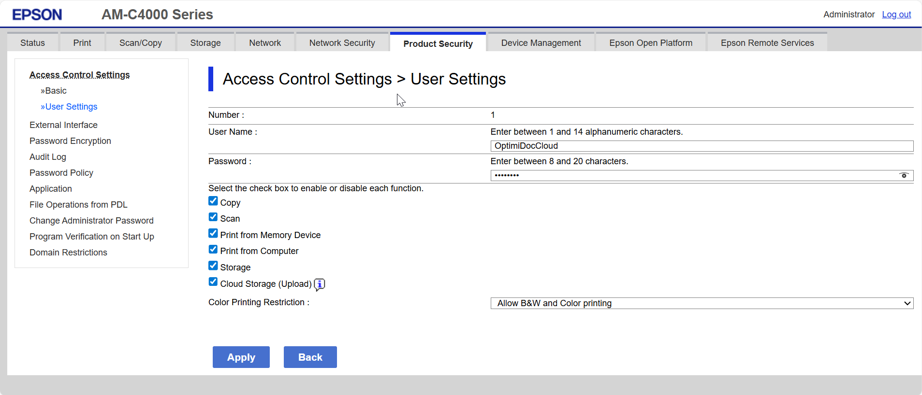Image resolution: width=922 pixels, height=395 pixels.
Task: Click the Cloud Storage info icon
Action: click(320, 284)
